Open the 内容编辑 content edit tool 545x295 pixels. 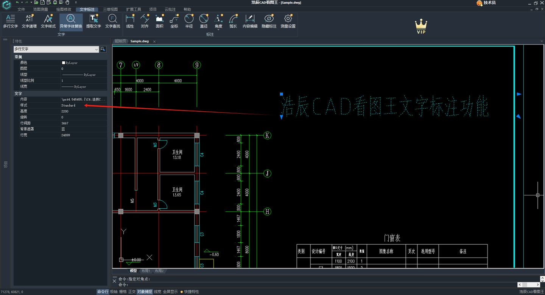[250, 21]
